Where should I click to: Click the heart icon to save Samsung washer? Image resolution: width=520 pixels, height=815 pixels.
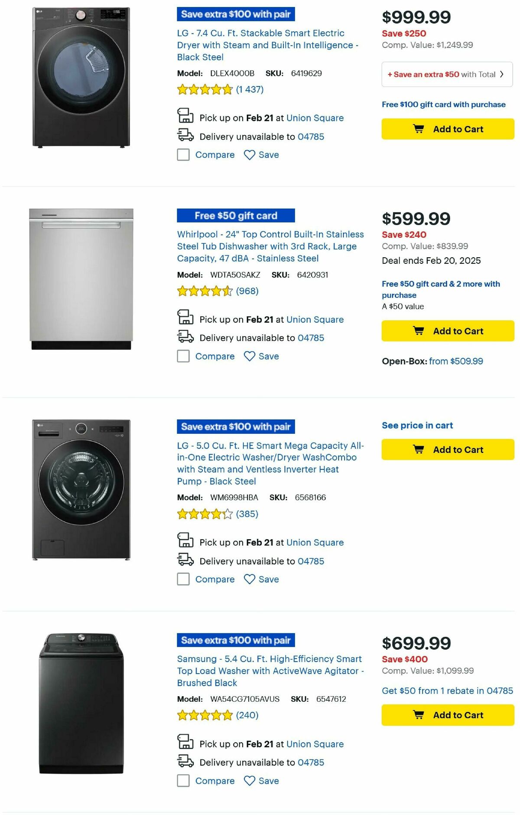249,781
